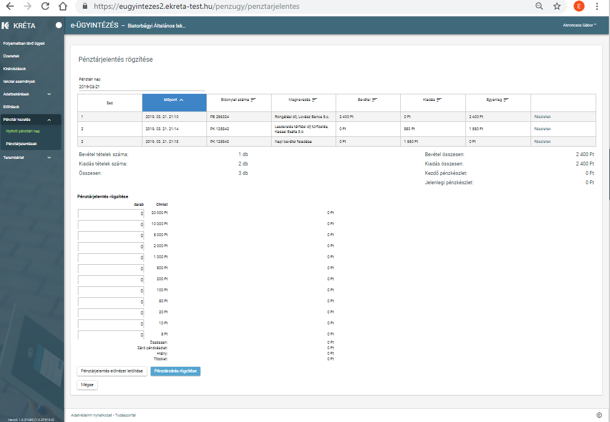Image resolution: width=610 pixels, height=422 pixels.
Task: Click the KRÉTA logo icon
Action: [5, 25]
